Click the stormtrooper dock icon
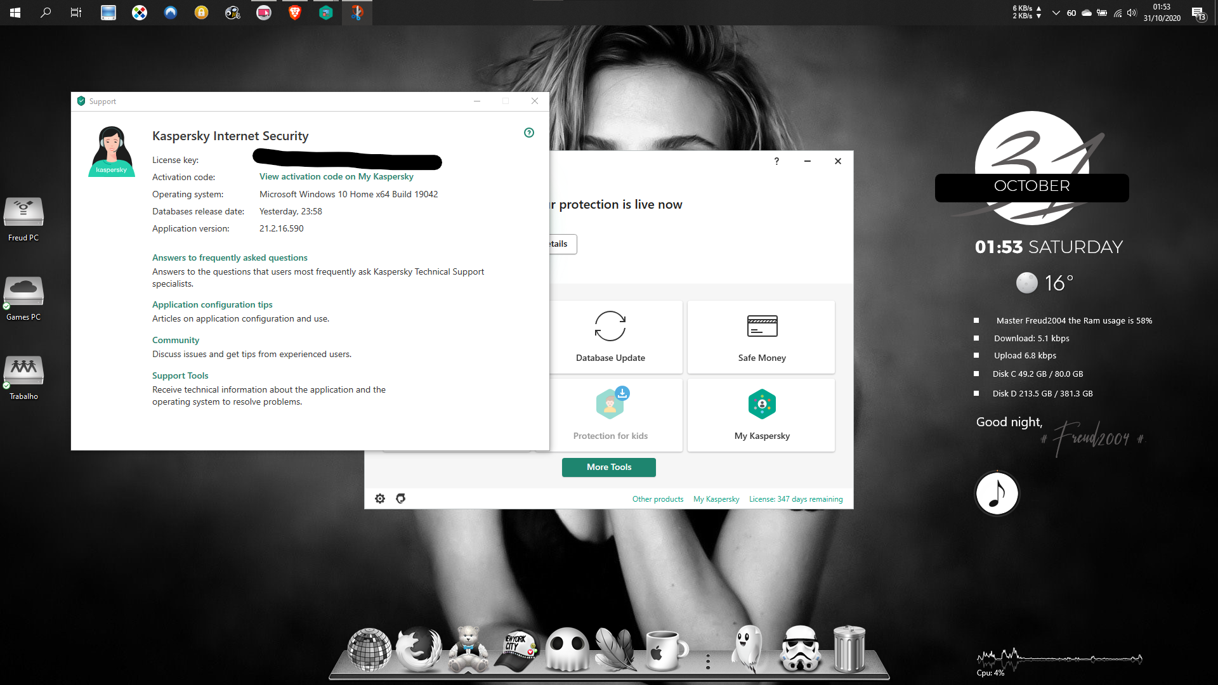This screenshot has height=685, width=1218. (800, 649)
